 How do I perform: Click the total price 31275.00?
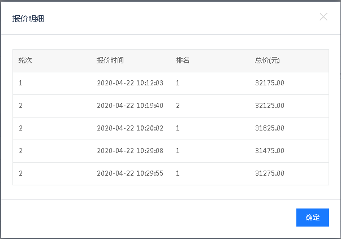click(270, 173)
